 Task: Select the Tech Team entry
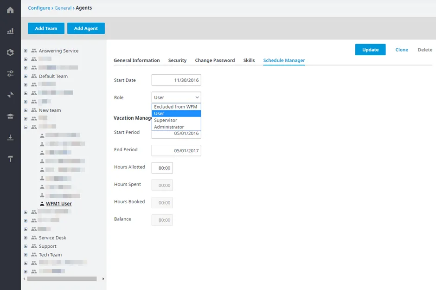pos(51,255)
